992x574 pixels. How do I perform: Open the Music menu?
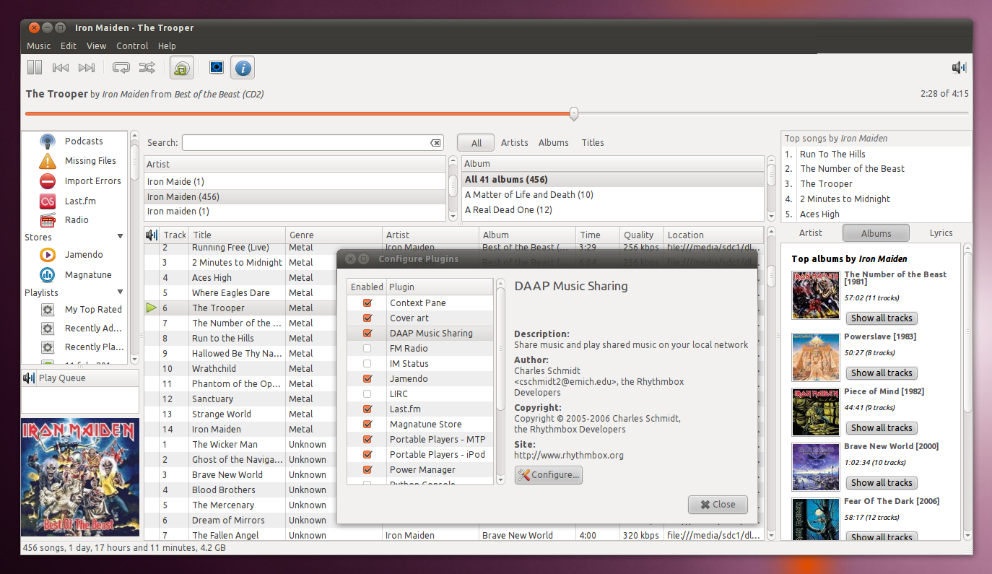coord(39,45)
